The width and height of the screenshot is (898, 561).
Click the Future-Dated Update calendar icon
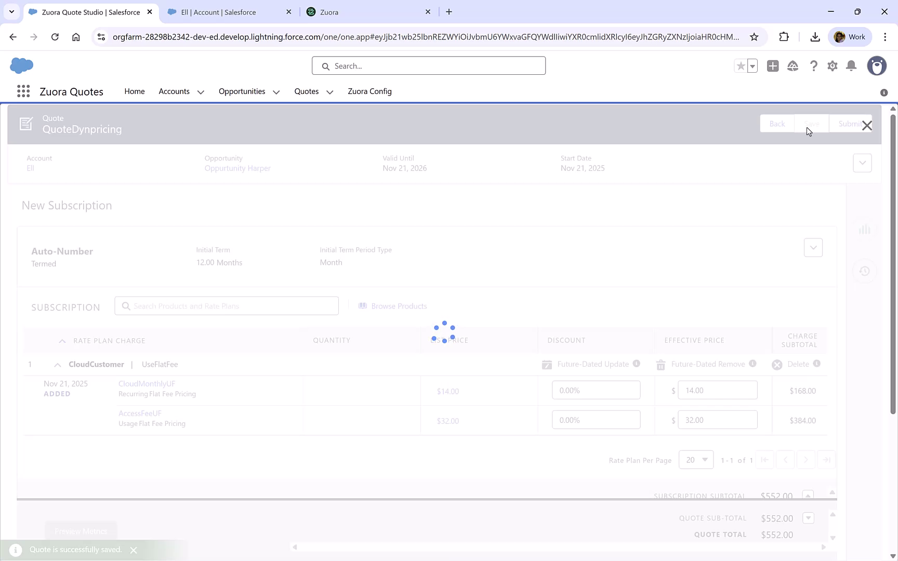(547, 364)
